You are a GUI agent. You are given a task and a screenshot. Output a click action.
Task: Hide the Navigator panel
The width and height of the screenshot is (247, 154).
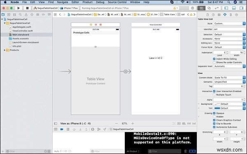(226, 8)
